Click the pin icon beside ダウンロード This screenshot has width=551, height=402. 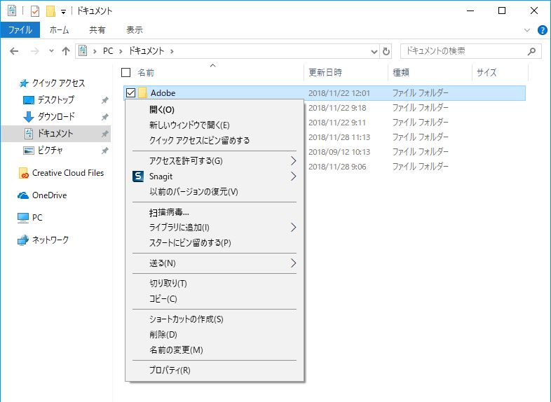click(104, 117)
